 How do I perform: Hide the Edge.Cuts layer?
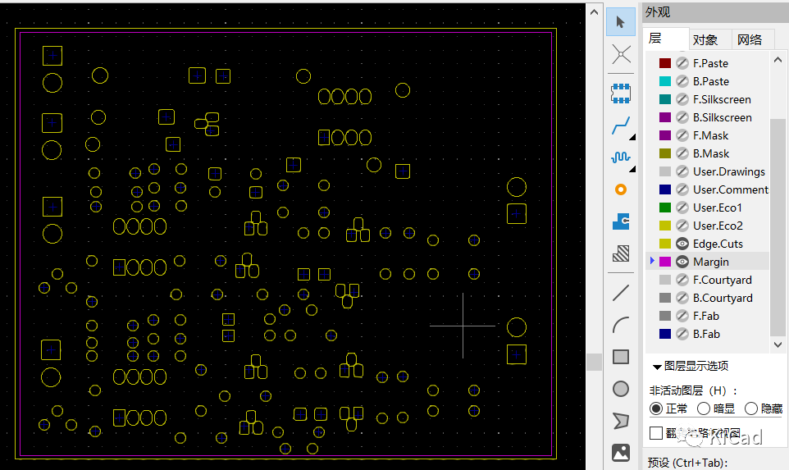[x=682, y=244]
